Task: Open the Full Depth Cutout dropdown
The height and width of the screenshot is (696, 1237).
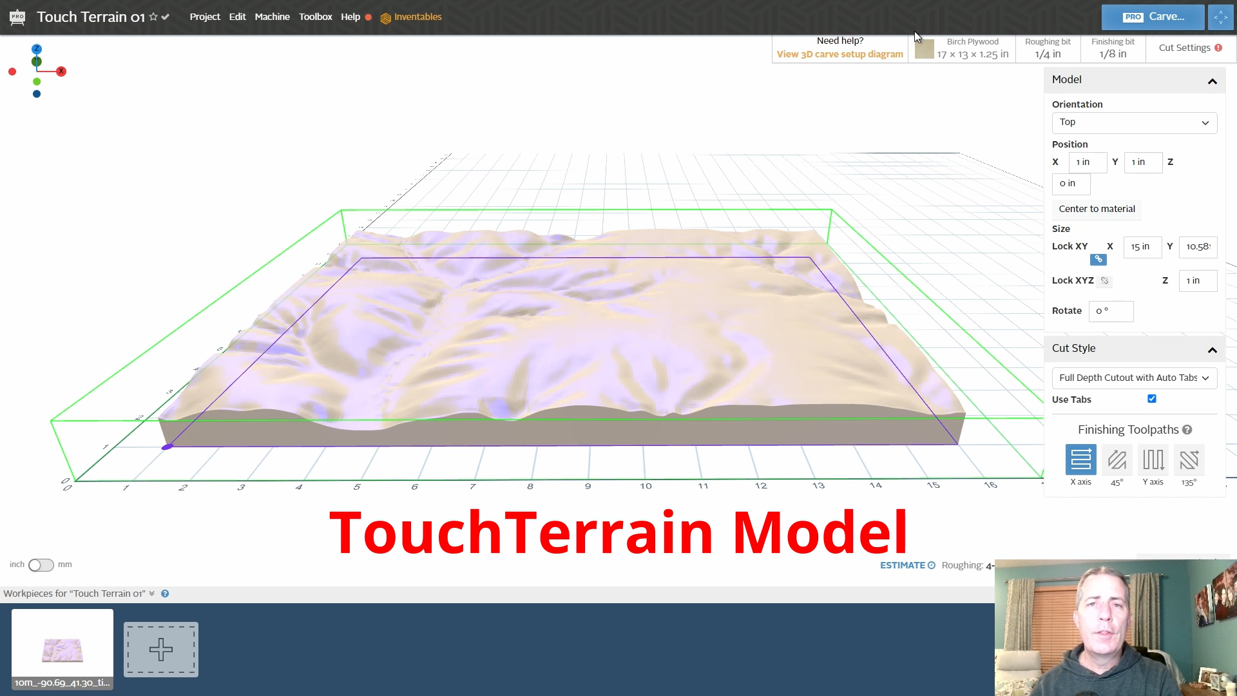Action: (x=1134, y=378)
